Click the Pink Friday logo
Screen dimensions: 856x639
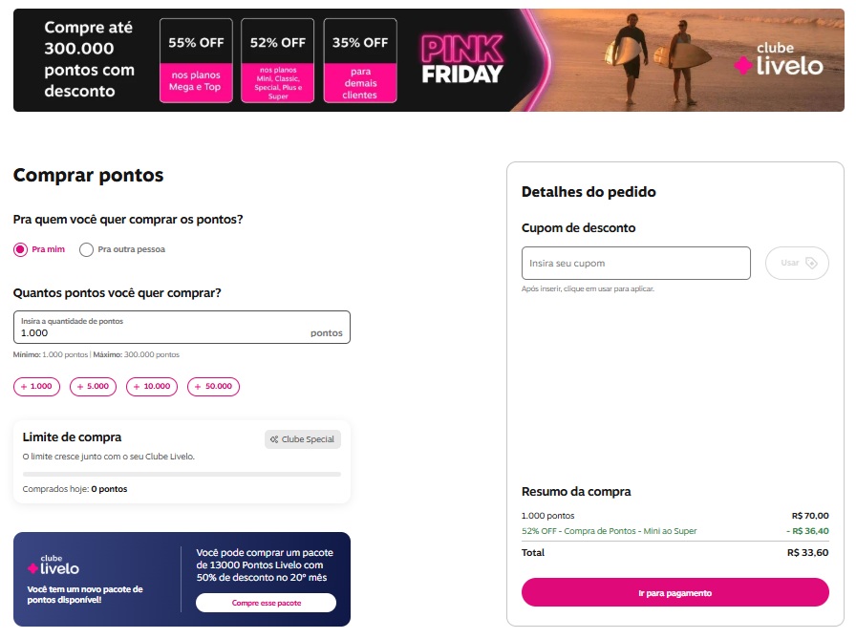coord(461,59)
